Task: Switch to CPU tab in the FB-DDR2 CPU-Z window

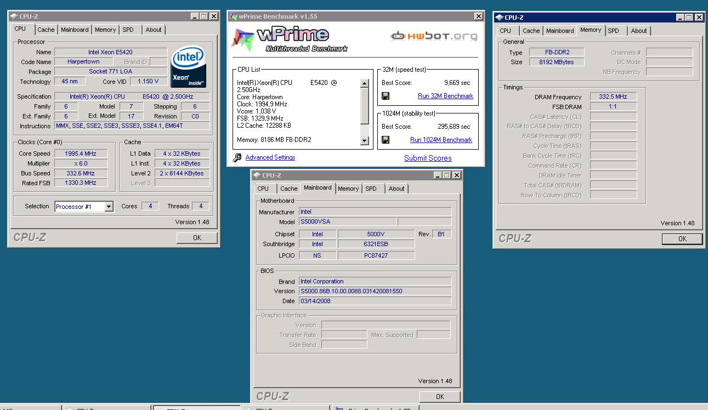Action: pyautogui.click(x=506, y=31)
